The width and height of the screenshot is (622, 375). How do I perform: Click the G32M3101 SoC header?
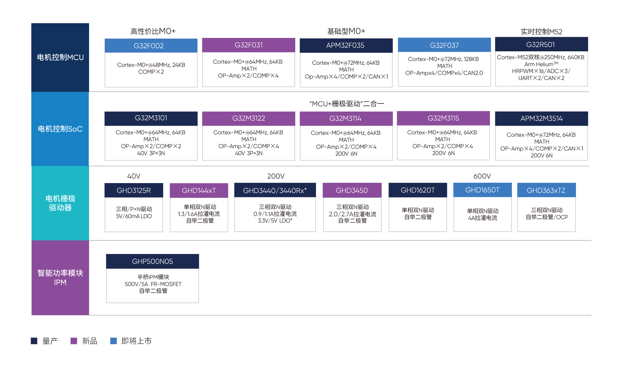point(151,118)
